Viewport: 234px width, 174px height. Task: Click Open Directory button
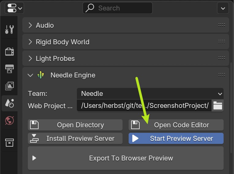75,125
